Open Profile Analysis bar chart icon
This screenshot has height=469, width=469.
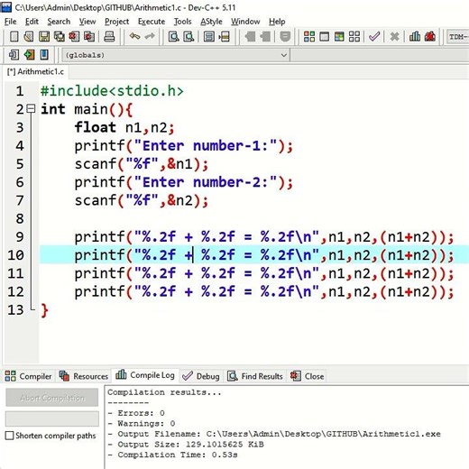[415, 37]
